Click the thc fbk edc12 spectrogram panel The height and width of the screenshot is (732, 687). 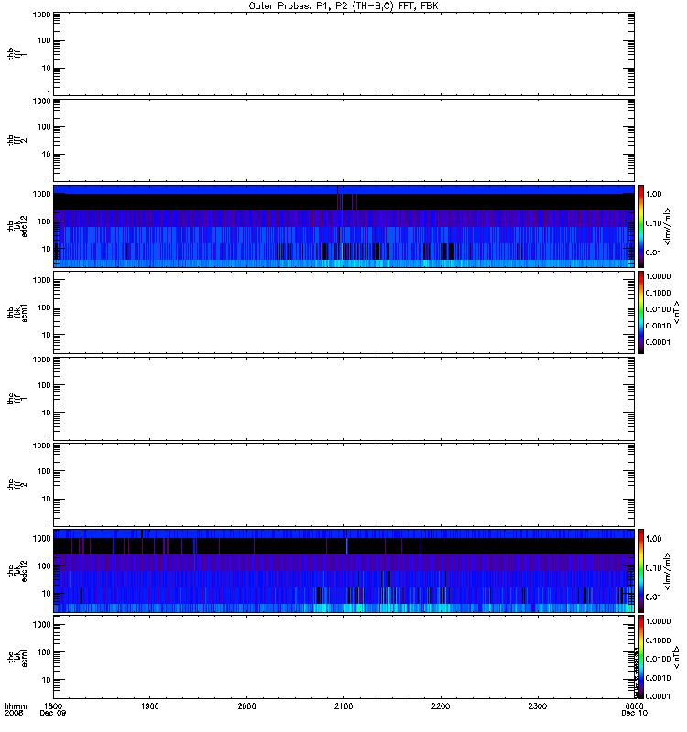point(343,571)
